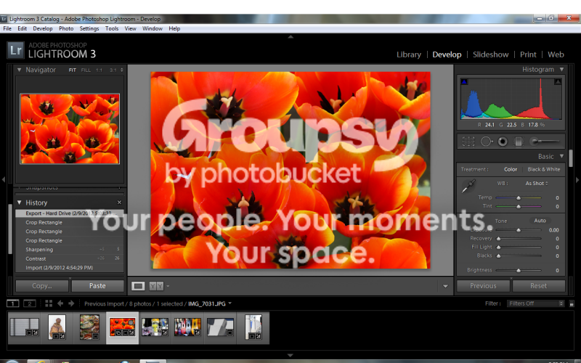
Task: Click the Blacks slider handle
Action: [498, 256]
